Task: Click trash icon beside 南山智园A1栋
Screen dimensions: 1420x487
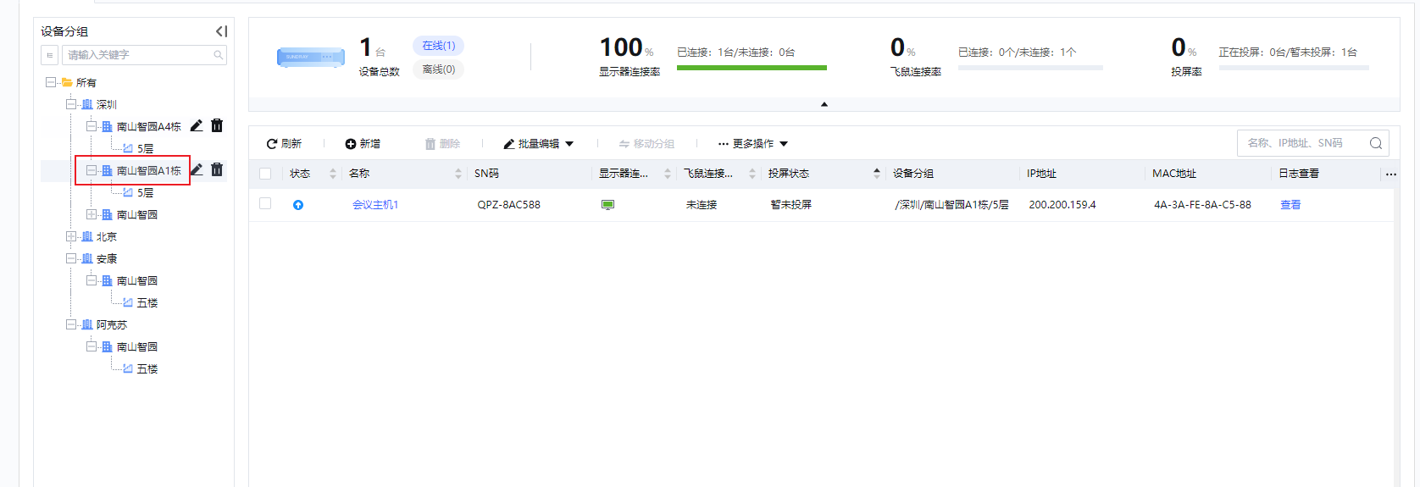Action: (217, 169)
